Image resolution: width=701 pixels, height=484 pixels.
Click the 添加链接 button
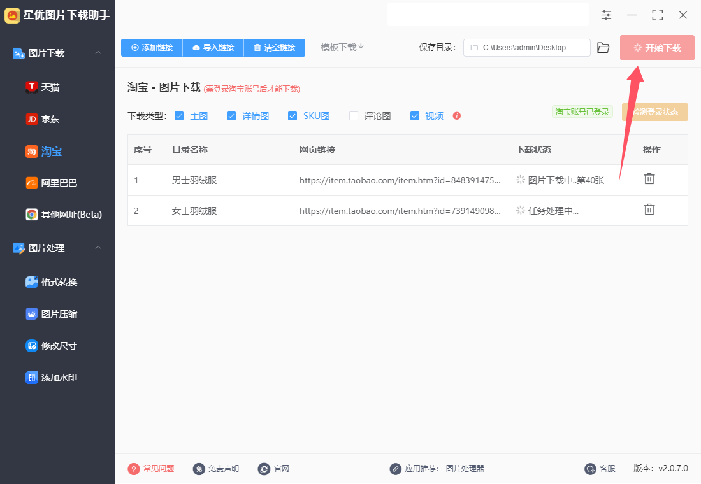(152, 48)
